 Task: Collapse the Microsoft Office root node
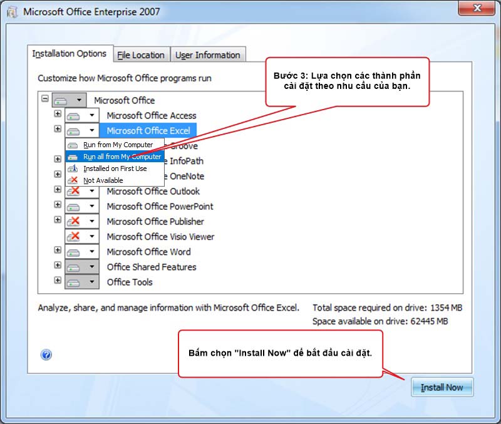45,98
